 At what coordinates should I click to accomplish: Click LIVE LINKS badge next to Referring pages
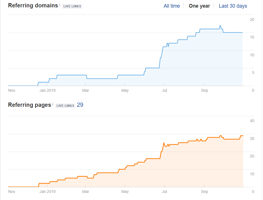[65, 106]
